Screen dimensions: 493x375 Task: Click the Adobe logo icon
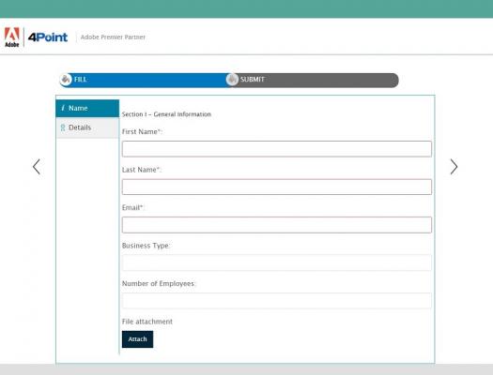(11, 37)
